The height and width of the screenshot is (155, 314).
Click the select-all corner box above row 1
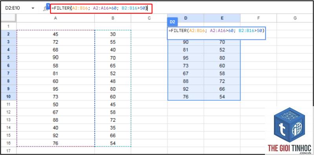pos(8,18)
